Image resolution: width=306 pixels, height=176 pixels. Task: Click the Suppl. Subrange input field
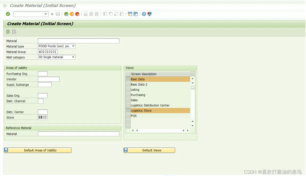pos(45,85)
